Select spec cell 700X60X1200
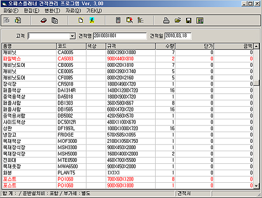 [121, 179]
